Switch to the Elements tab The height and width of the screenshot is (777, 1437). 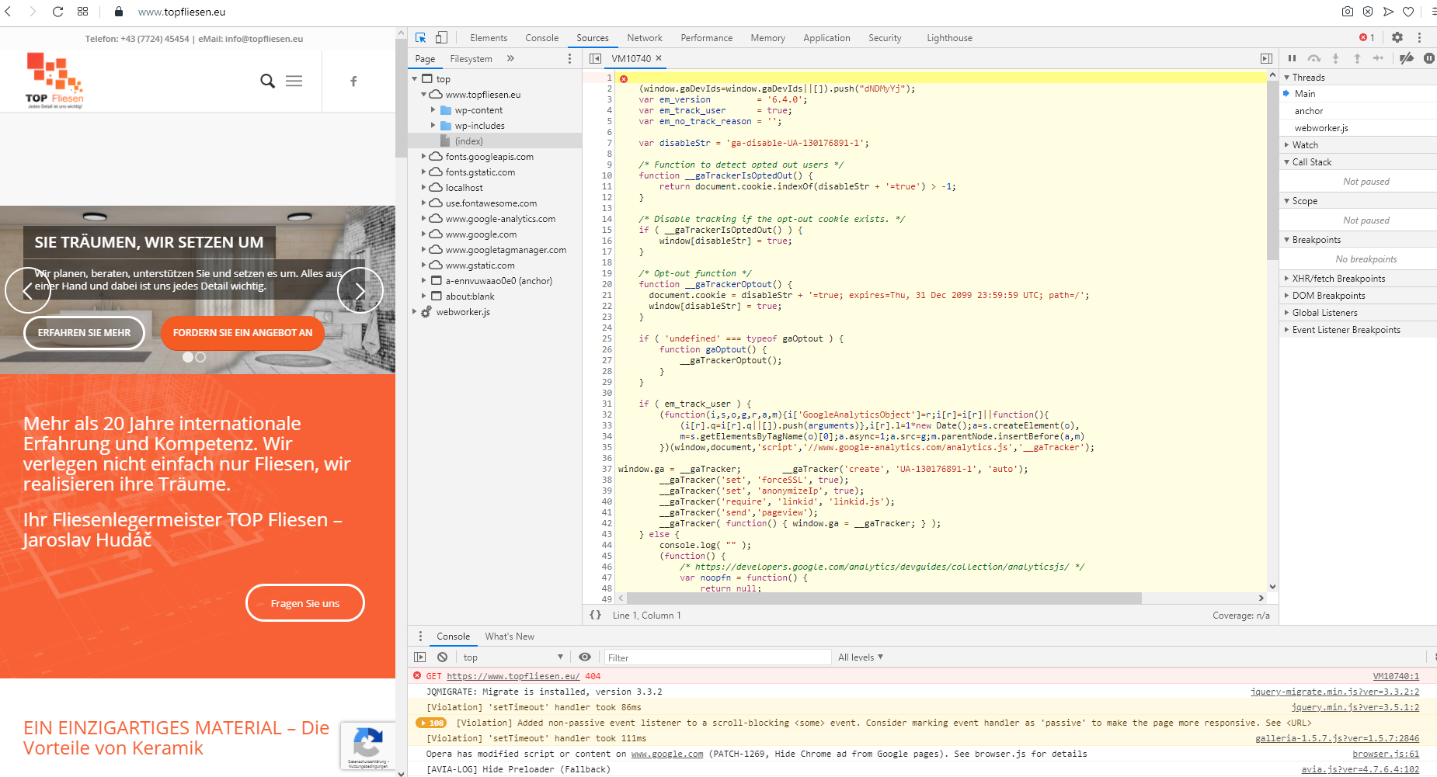click(x=489, y=37)
